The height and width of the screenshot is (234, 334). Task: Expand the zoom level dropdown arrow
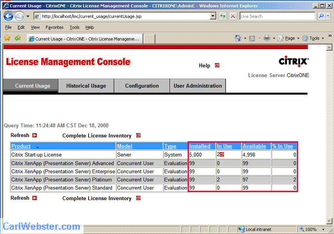(x=323, y=230)
